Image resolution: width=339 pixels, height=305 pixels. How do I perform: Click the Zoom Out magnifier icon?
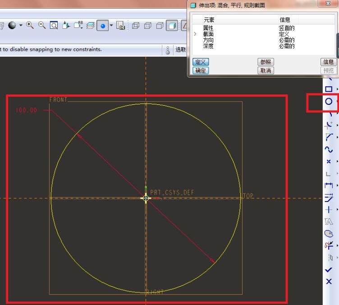click(x=41, y=26)
